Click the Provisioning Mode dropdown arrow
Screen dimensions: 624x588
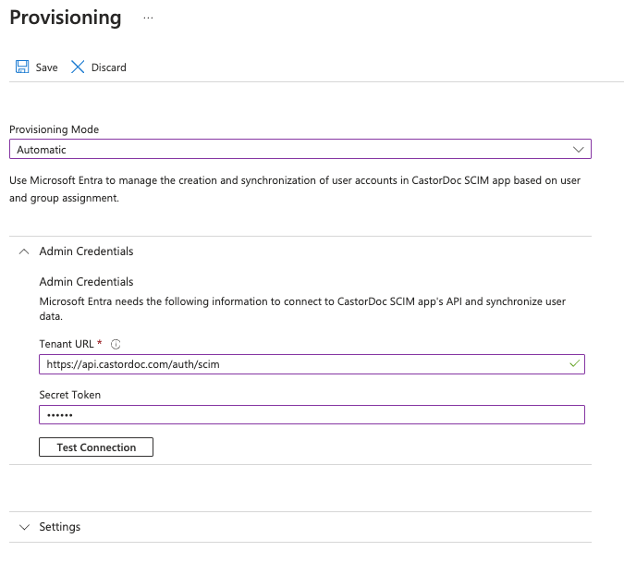(579, 149)
